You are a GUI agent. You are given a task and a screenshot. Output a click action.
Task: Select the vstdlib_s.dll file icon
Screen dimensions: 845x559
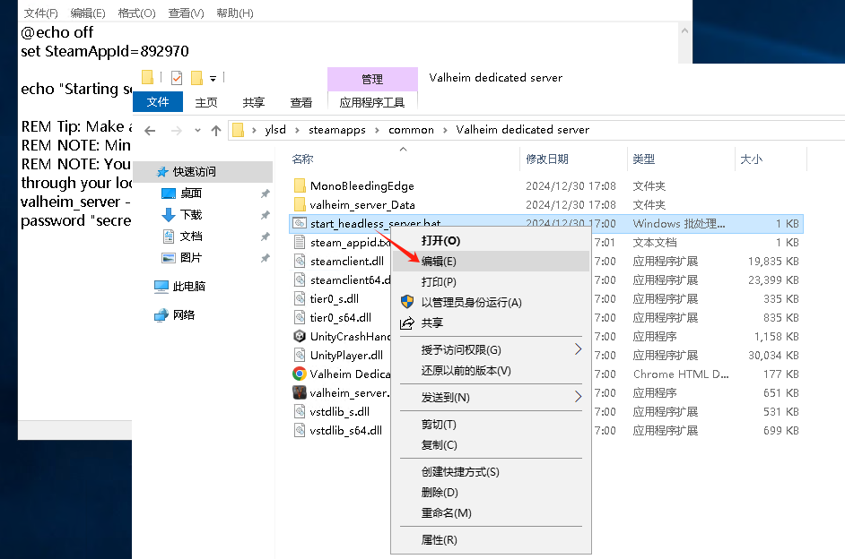[300, 411]
